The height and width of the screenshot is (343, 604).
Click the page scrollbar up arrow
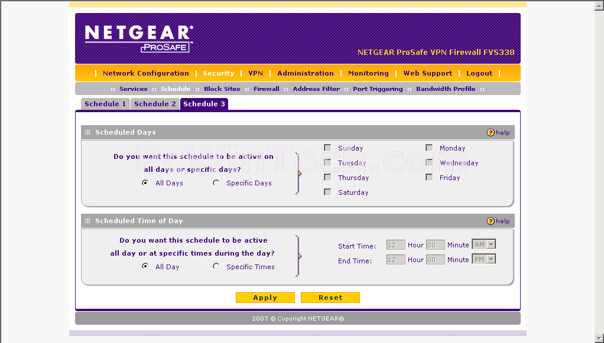[599, 5]
